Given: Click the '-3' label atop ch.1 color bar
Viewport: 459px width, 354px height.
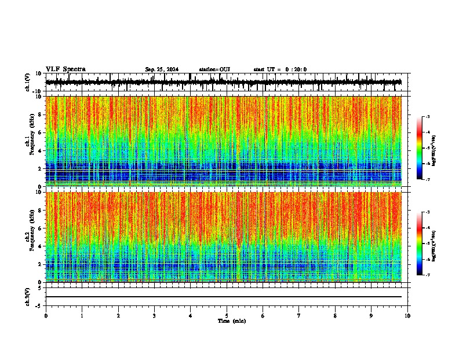Looking at the screenshot, I should click(x=427, y=116).
